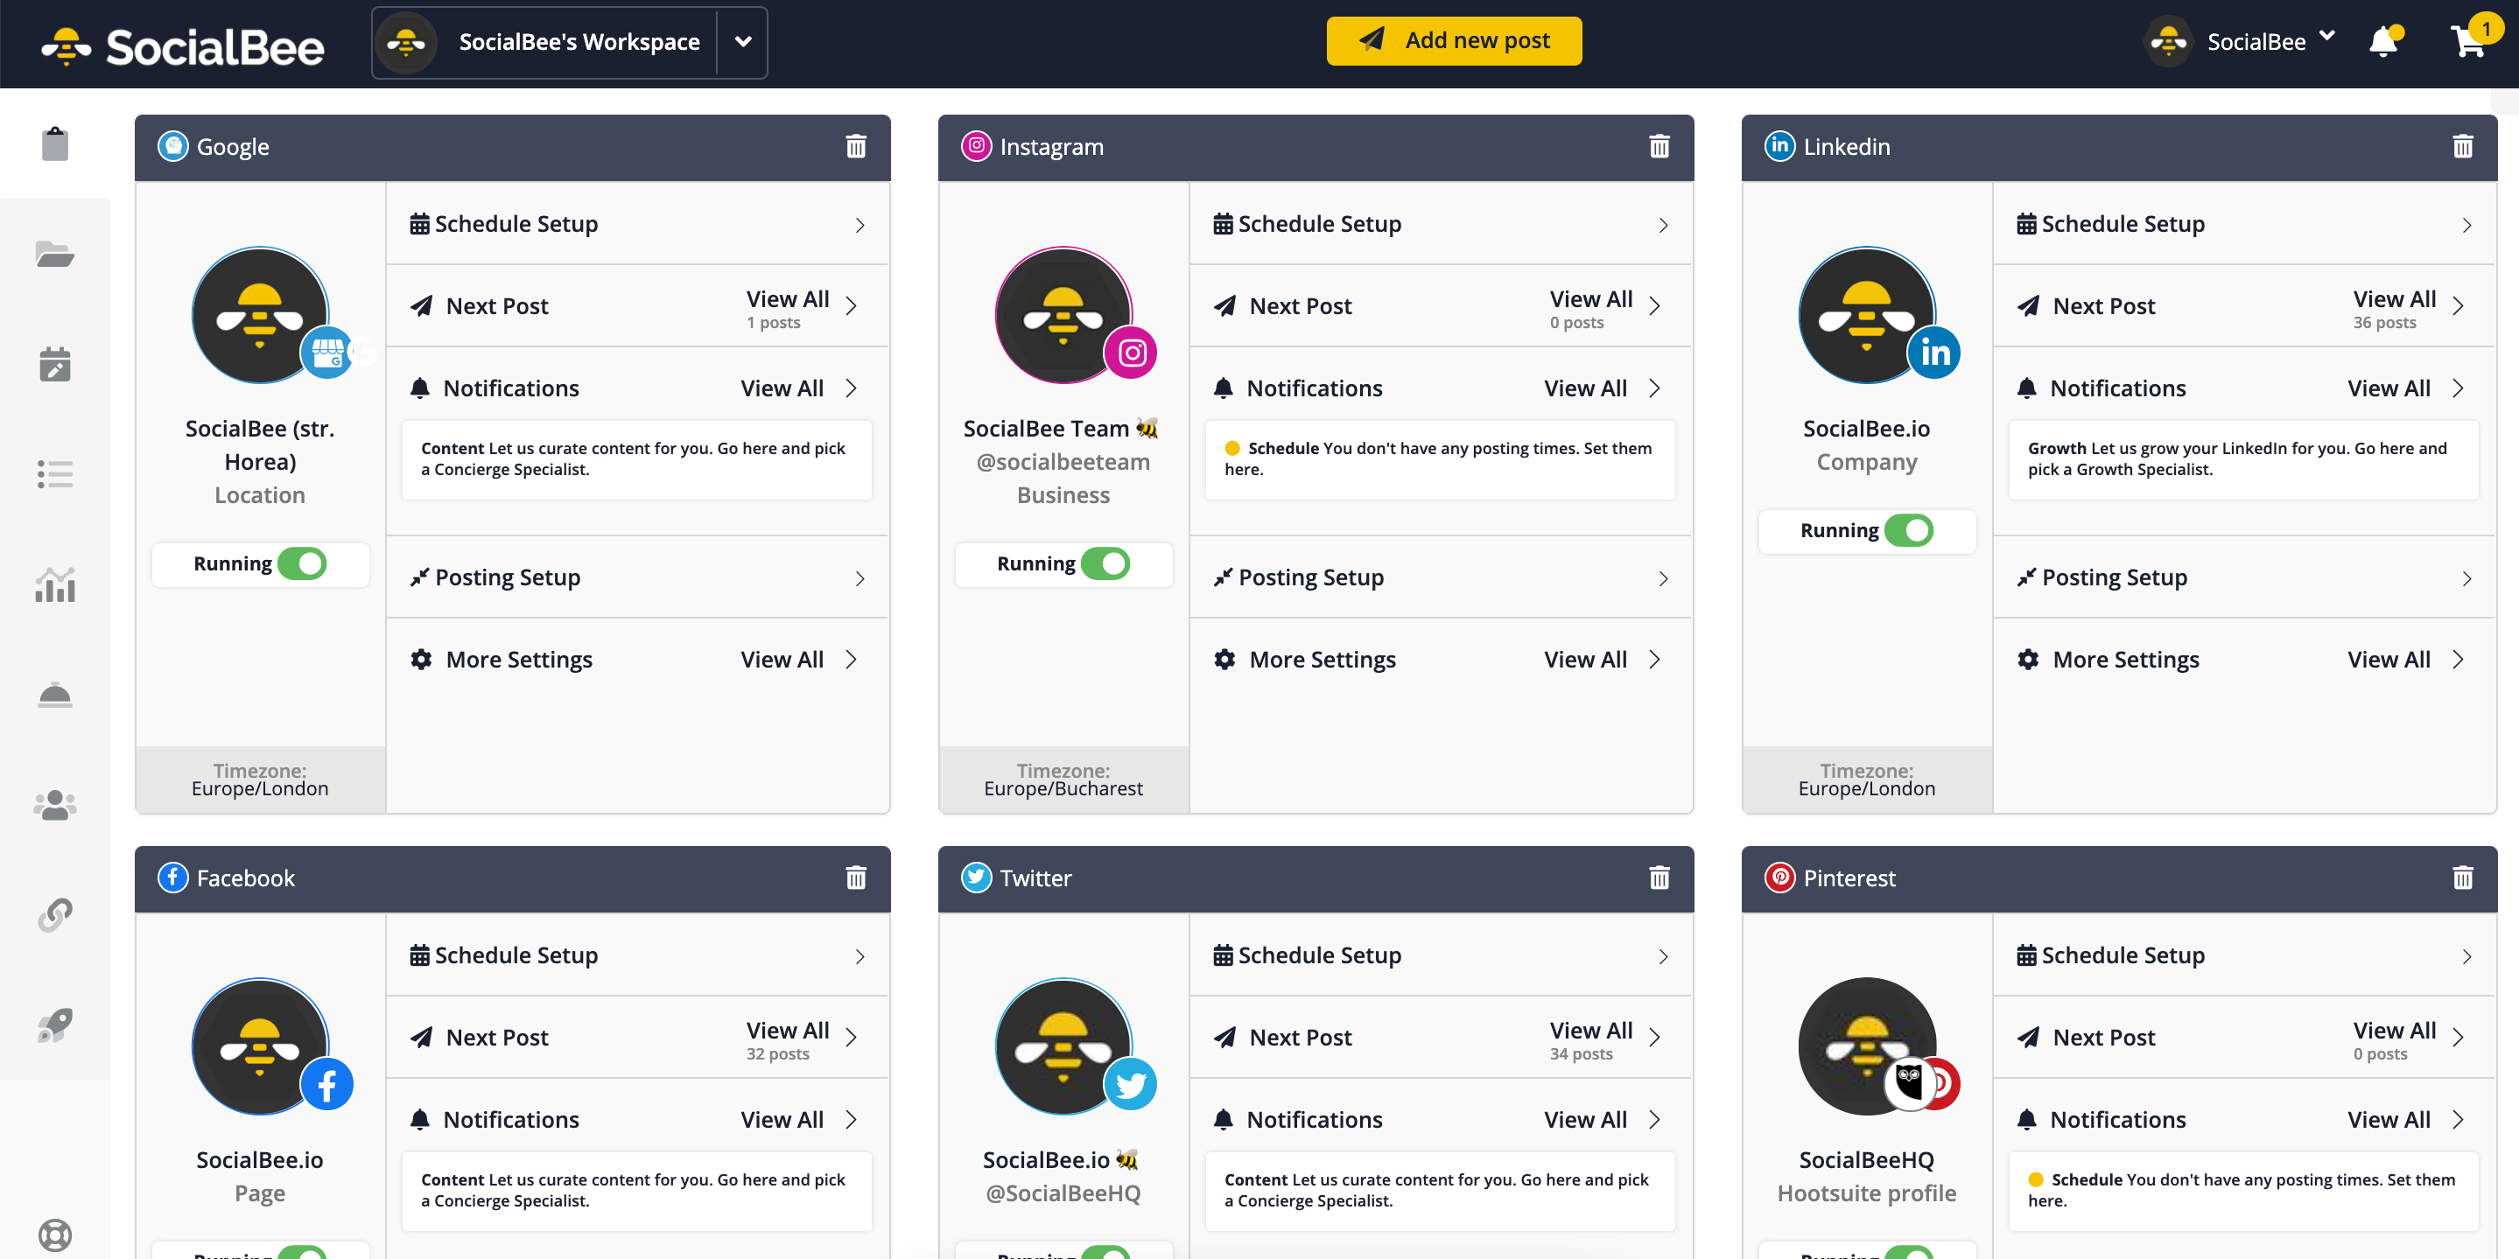This screenshot has height=1259, width=2519.
Task: Open the analytics chart icon in the sidebar
Action: click(x=55, y=584)
